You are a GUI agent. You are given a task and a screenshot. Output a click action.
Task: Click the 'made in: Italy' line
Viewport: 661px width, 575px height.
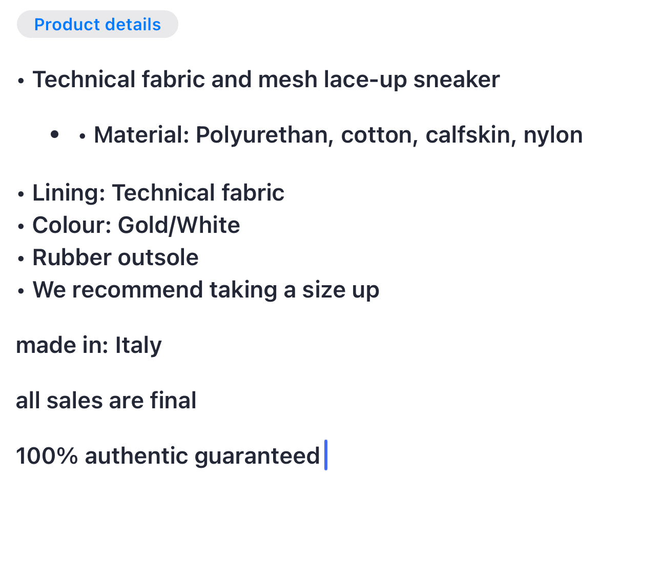tap(89, 345)
